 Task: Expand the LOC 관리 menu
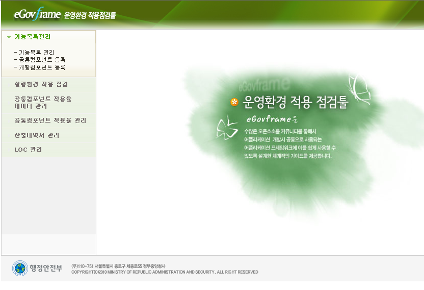29,150
